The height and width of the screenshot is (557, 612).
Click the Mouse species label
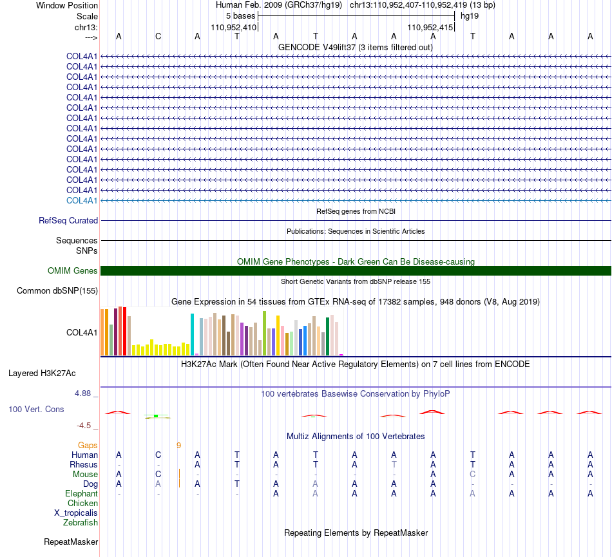[x=85, y=475]
